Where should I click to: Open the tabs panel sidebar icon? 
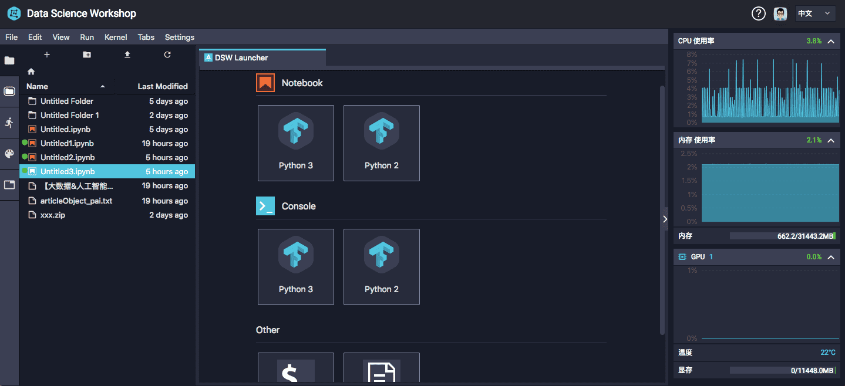(9, 185)
